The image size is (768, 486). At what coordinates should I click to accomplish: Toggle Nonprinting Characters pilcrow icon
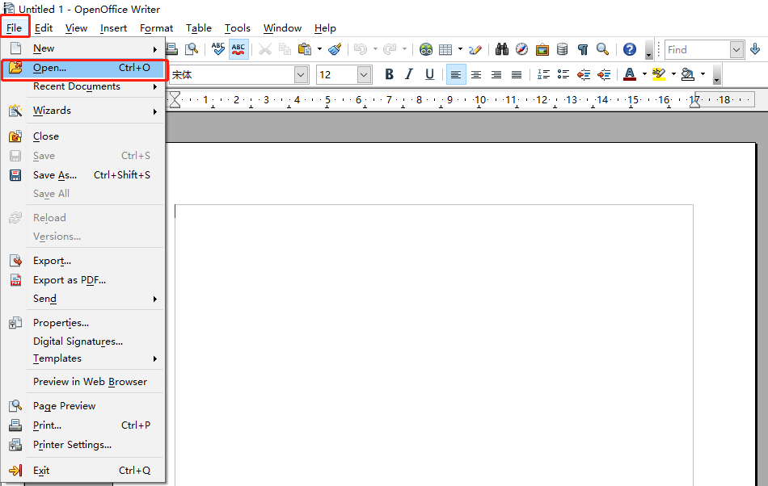(x=582, y=49)
